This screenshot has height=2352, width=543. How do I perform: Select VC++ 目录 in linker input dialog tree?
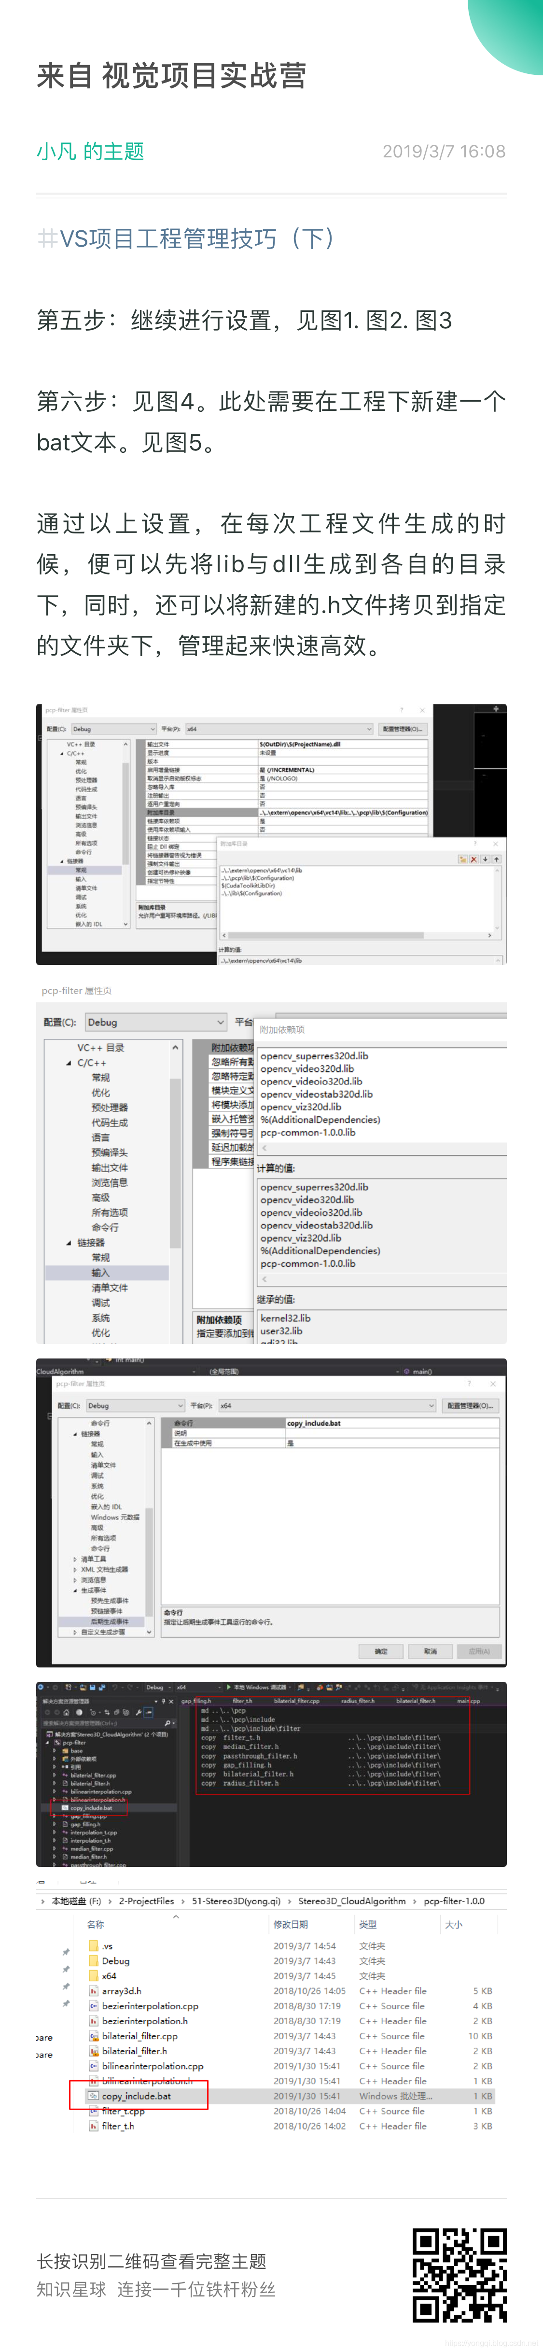pyautogui.click(x=100, y=1047)
